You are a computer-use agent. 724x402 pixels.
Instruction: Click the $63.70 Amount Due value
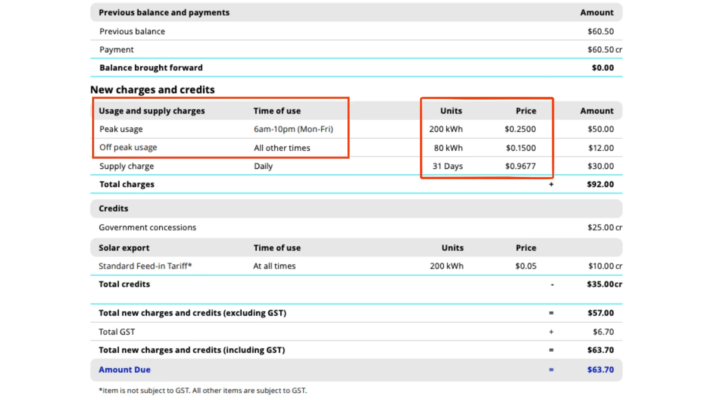pyautogui.click(x=600, y=369)
